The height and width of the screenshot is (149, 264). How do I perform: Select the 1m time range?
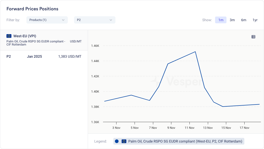(x=221, y=20)
